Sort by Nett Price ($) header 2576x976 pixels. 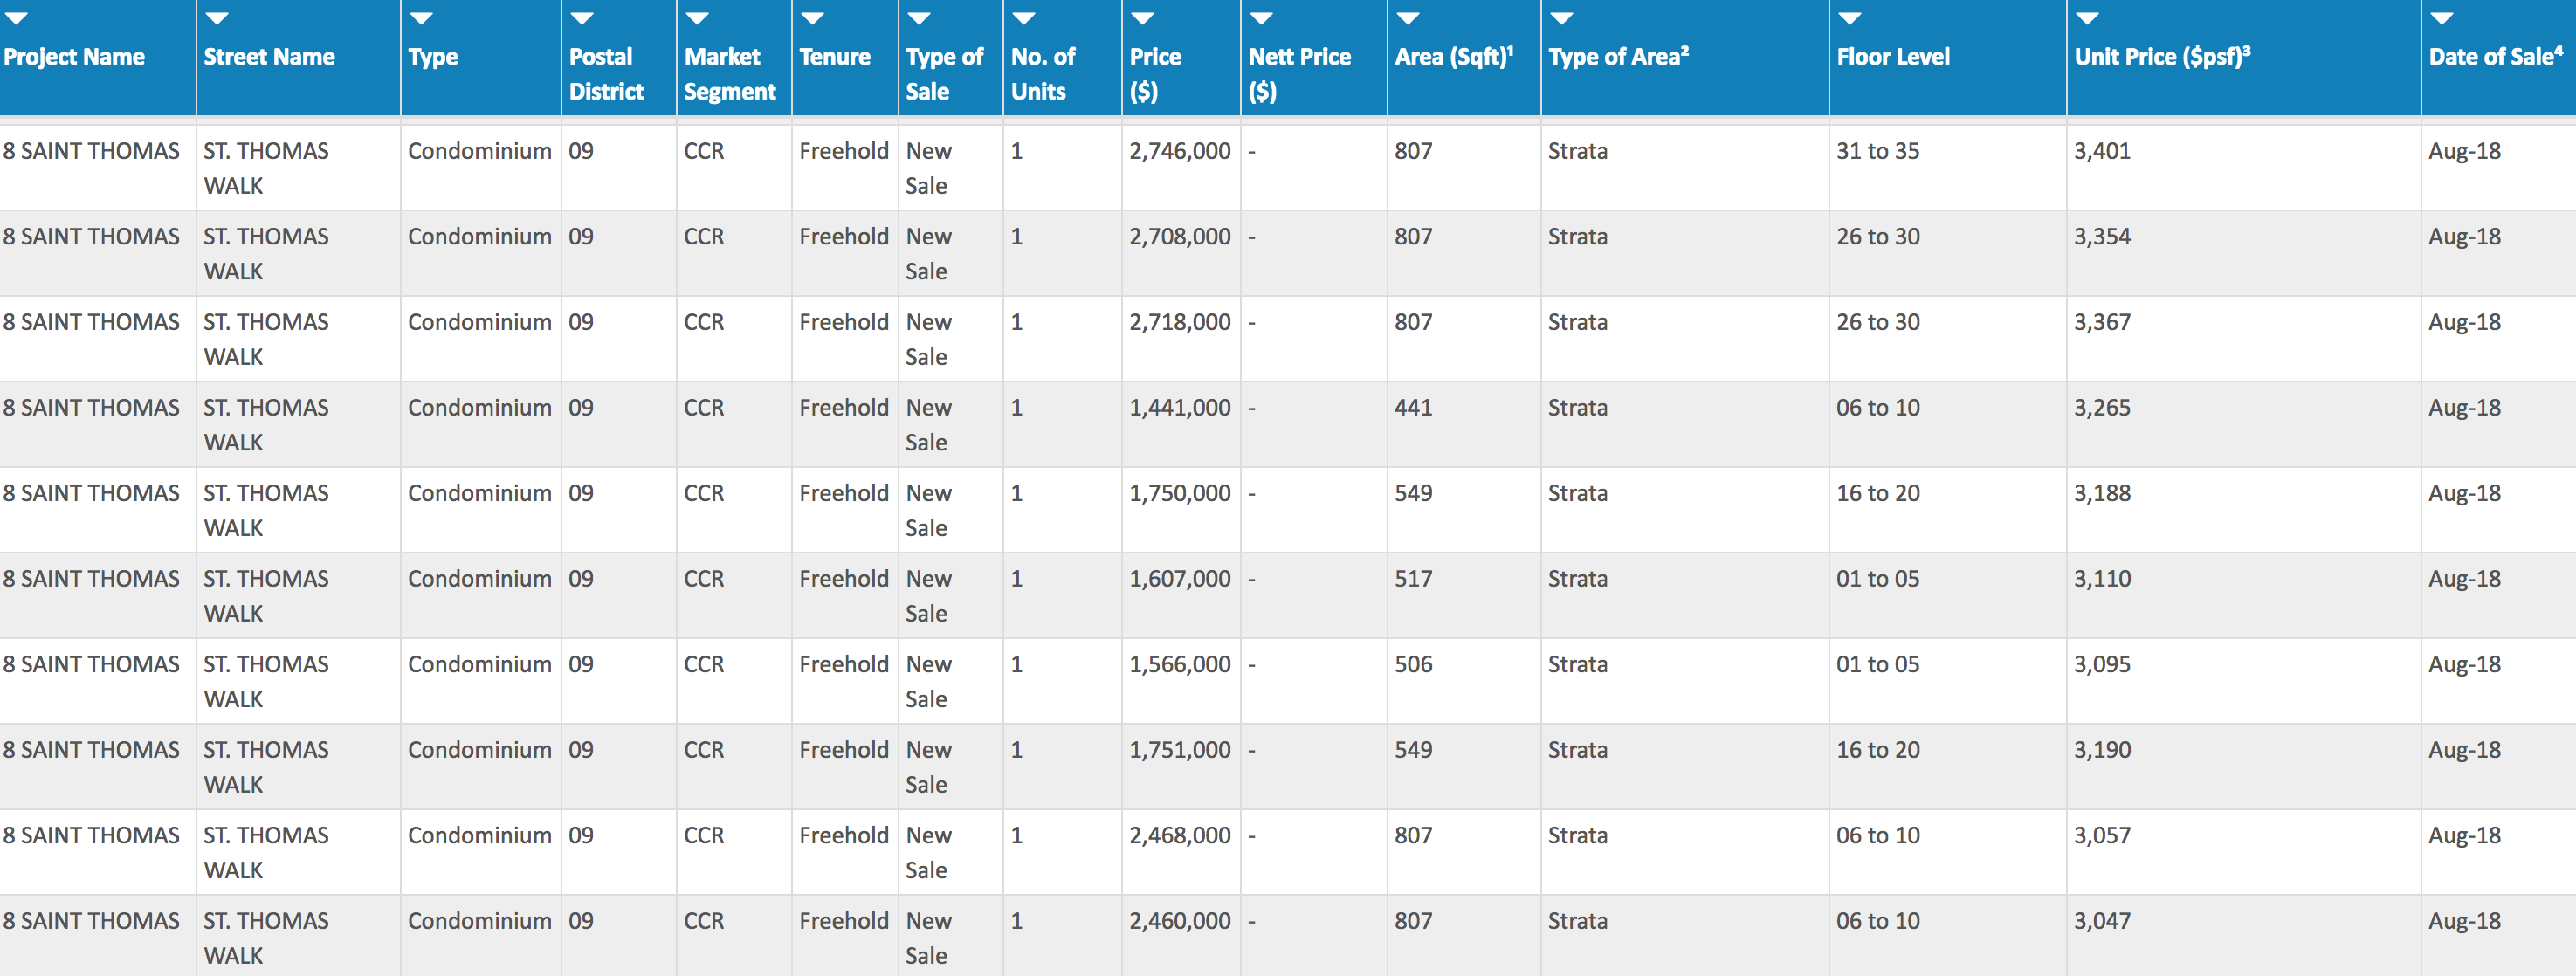pyautogui.click(x=1299, y=74)
